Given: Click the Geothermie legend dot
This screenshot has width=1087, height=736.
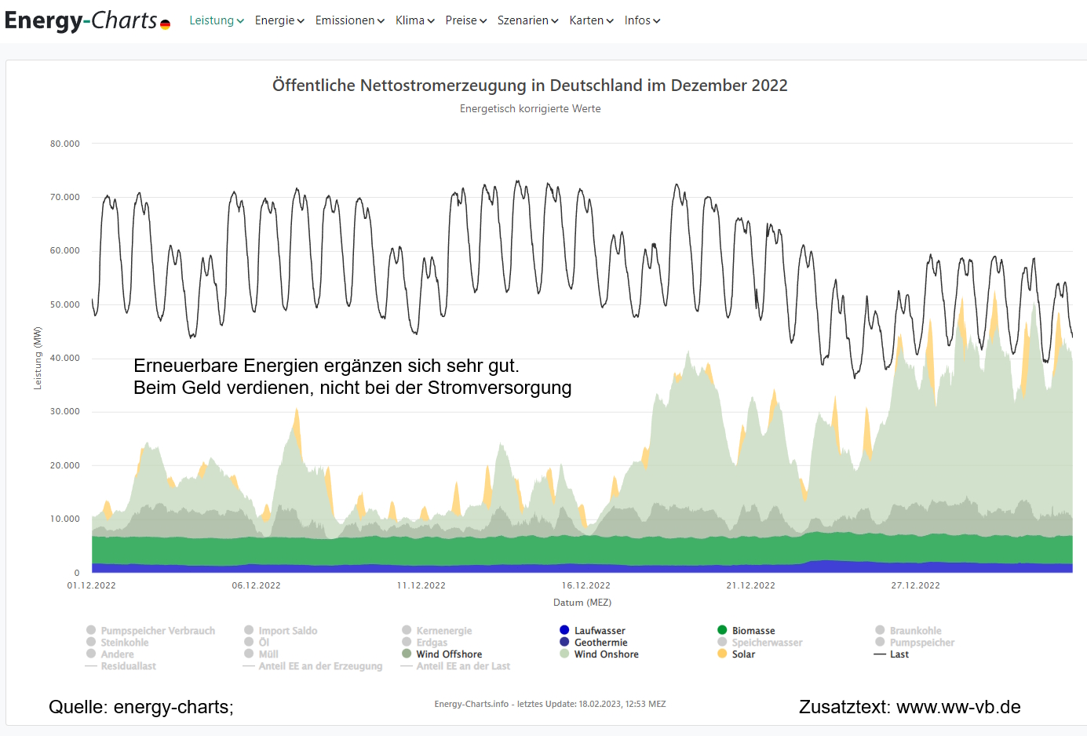Looking at the screenshot, I should (564, 642).
